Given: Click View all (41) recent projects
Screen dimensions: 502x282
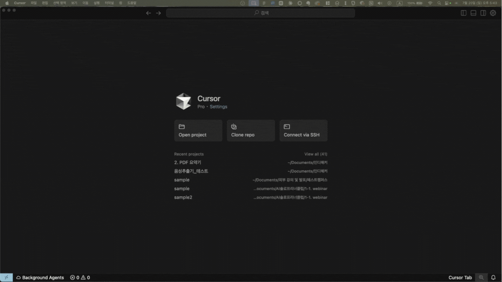Looking at the screenshot, I should [315, 154].
